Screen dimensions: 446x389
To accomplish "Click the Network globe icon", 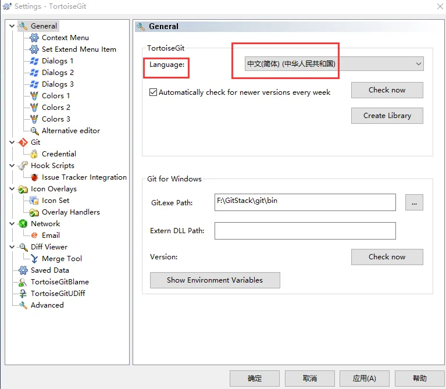I will tap(23, 224).
